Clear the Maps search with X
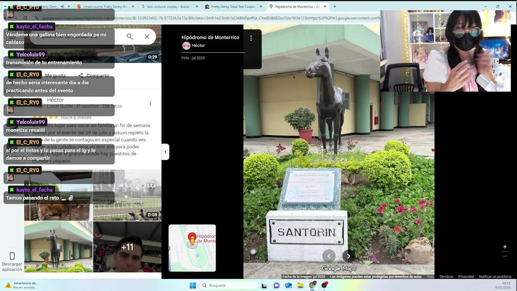517x291 pixels. [x=147, y=37]
